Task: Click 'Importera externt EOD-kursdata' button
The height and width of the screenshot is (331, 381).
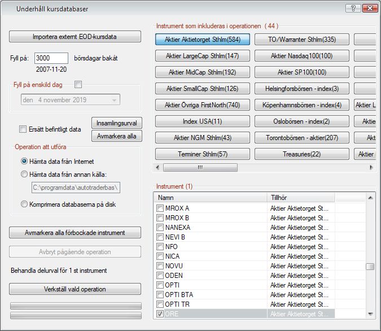Action: coord(75,37)
